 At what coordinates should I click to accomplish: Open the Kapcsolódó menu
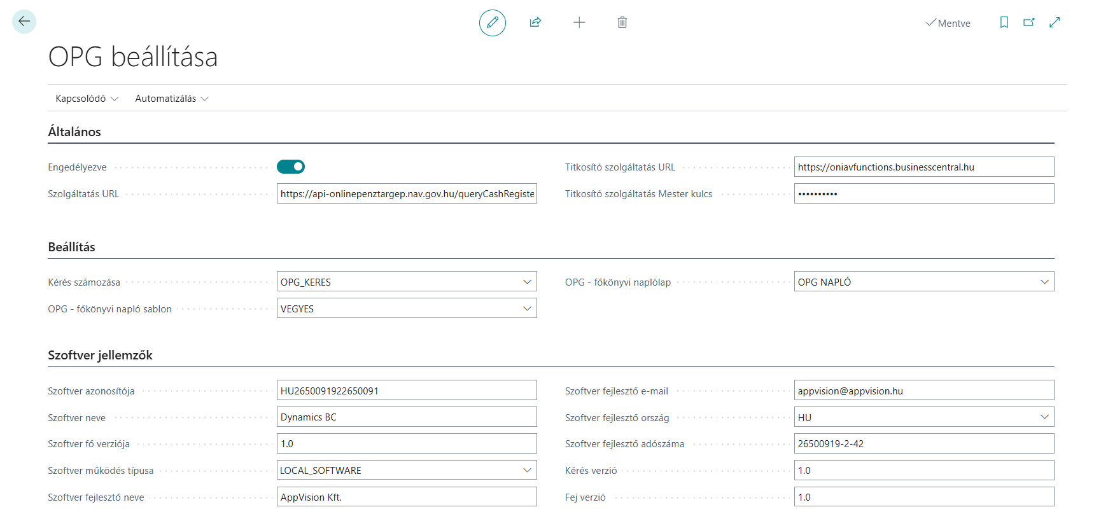pyautogui.click(x=87, y=99)
